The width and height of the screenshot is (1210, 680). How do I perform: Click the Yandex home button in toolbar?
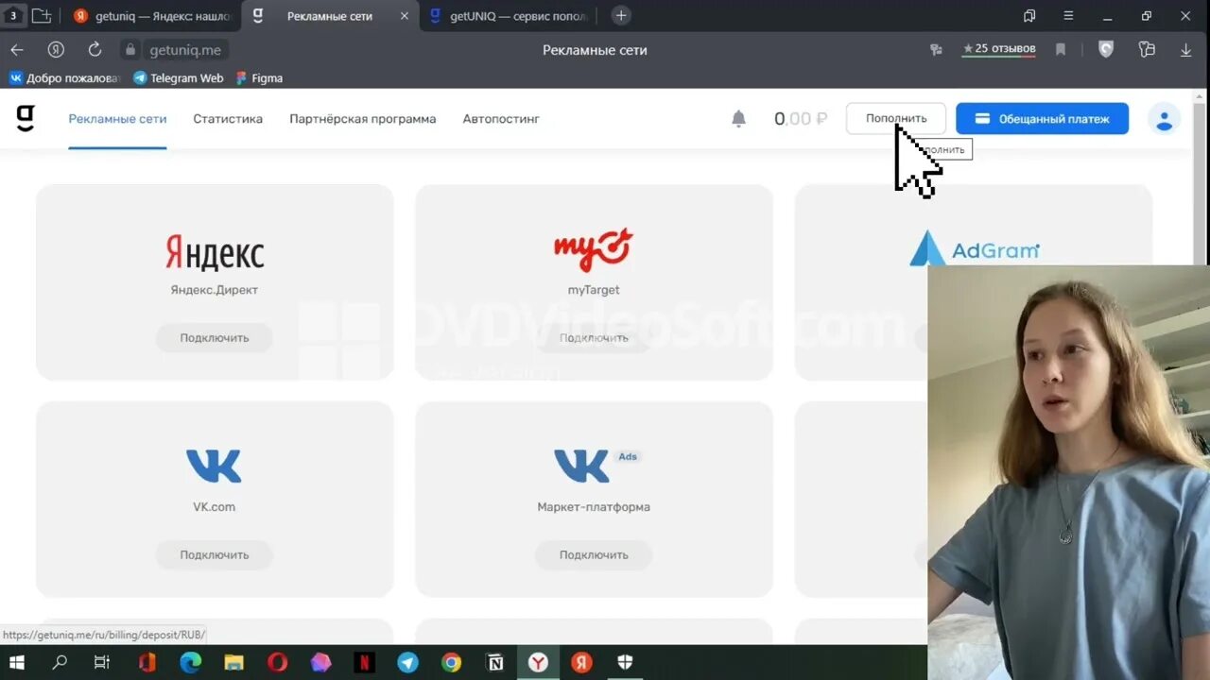tap(56, 50)
